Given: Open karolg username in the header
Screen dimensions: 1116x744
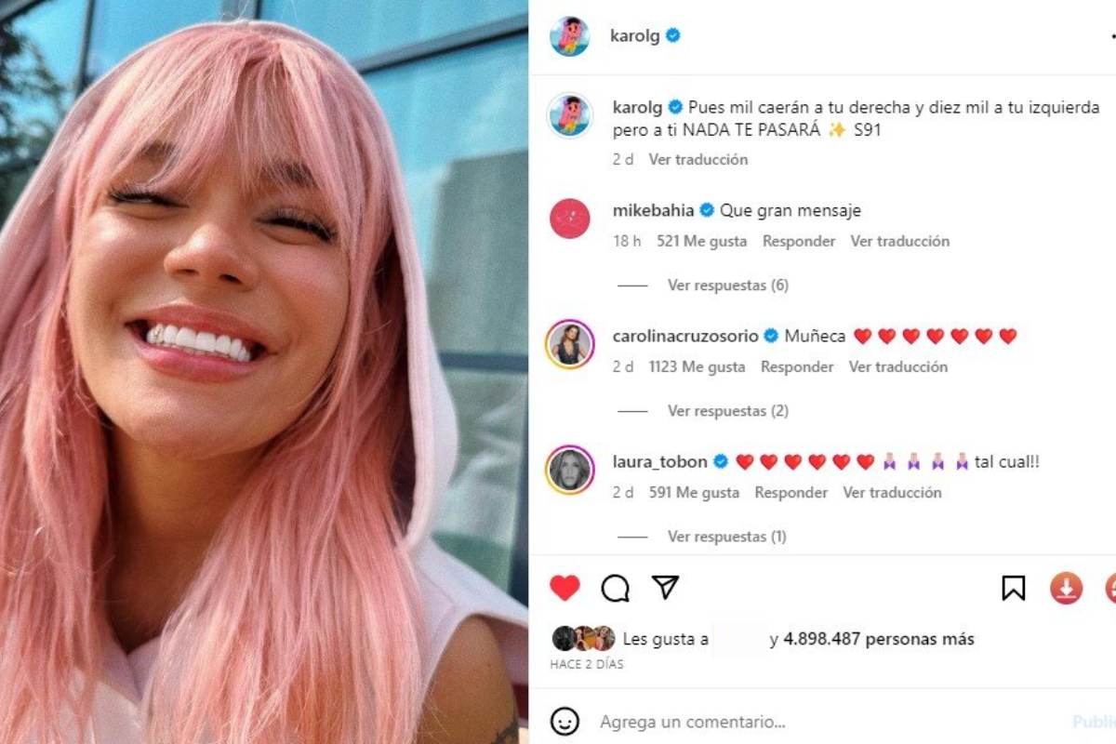Looking at the screenshot, I should coord(633,35).
